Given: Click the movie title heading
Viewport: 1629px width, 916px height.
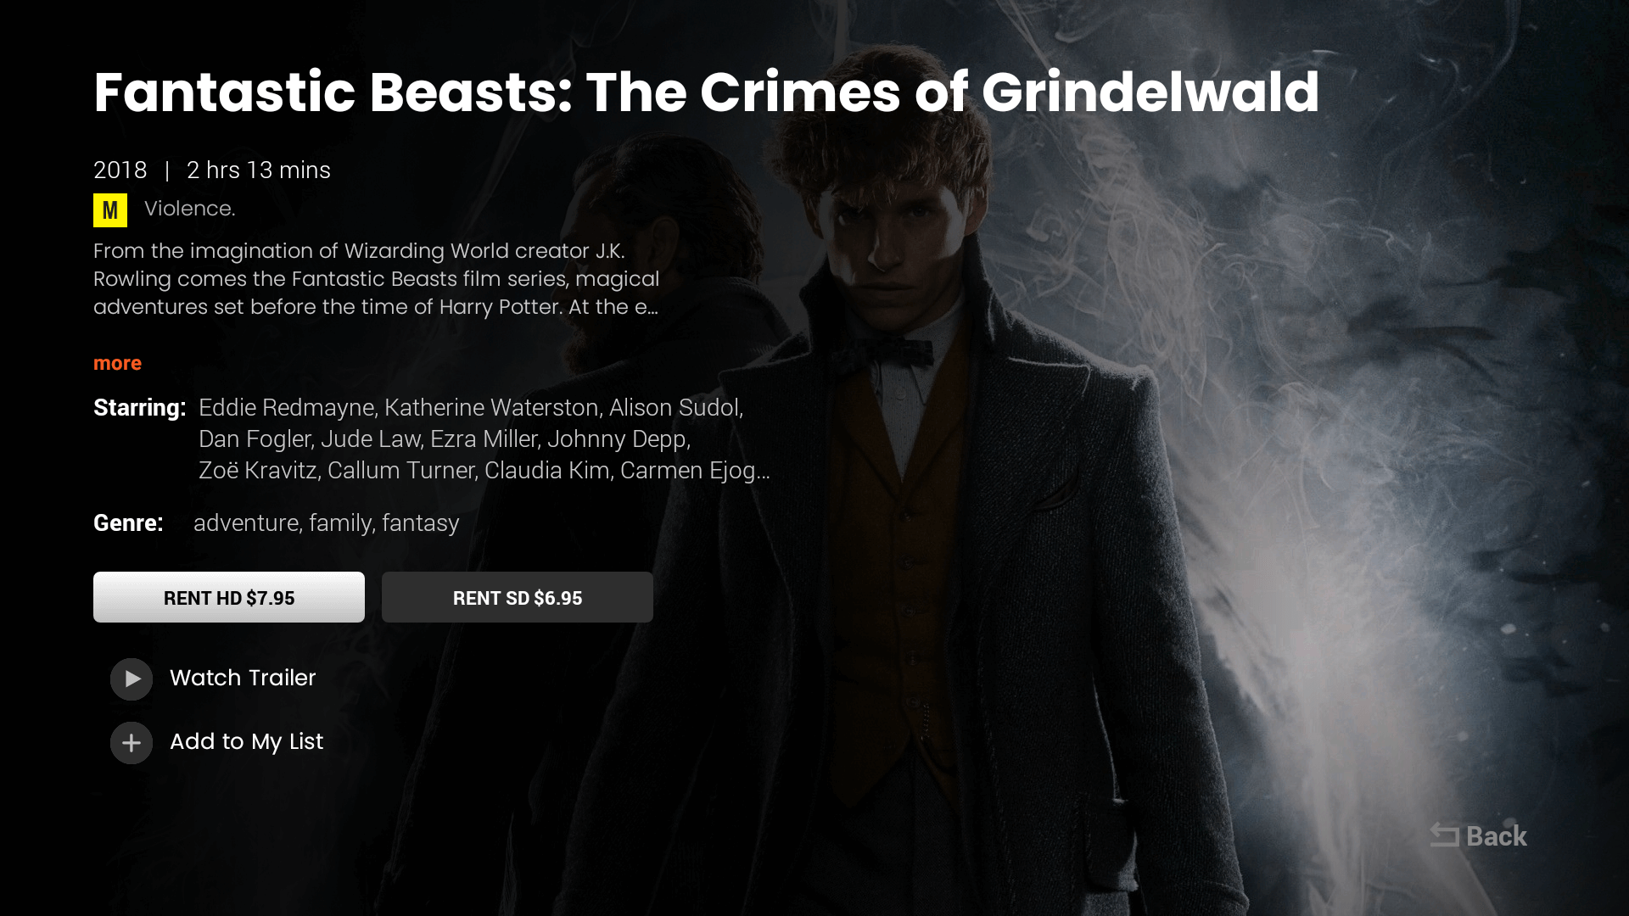Looking at the screenshot, I should pos(706,92).
